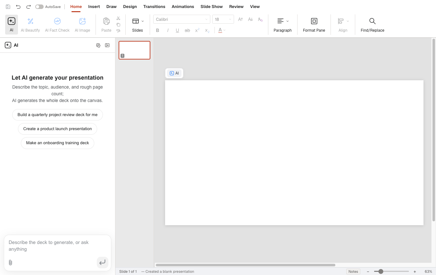Toggle superscript formatting
436x275 pixels.
(197, 30)
